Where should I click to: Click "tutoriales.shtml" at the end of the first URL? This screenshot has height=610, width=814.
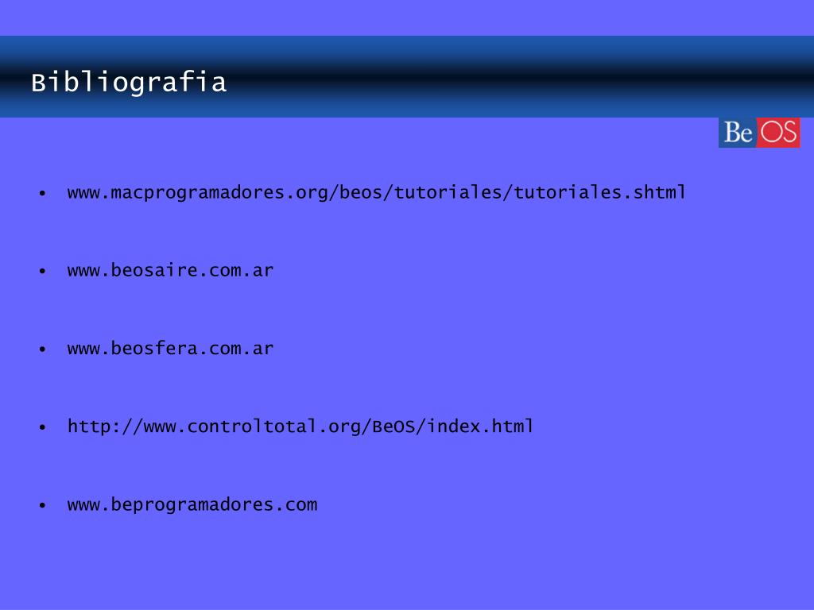click(599, 192)
